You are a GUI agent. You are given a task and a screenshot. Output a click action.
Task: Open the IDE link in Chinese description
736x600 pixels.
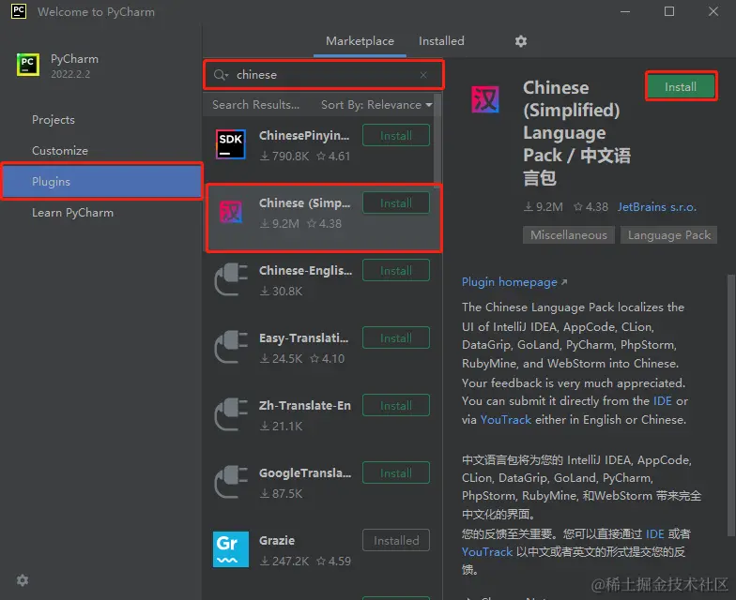(x=655, y=534)
